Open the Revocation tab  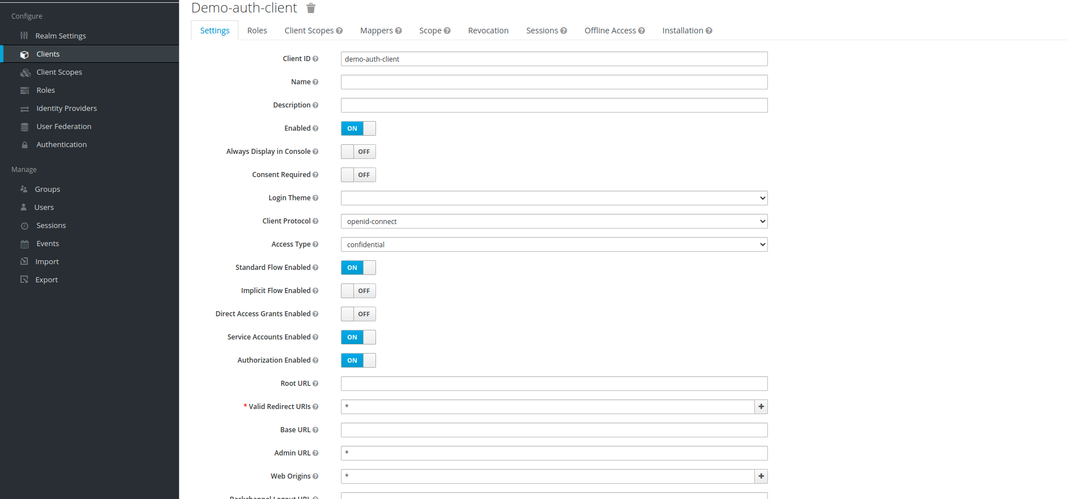[488, 31]
